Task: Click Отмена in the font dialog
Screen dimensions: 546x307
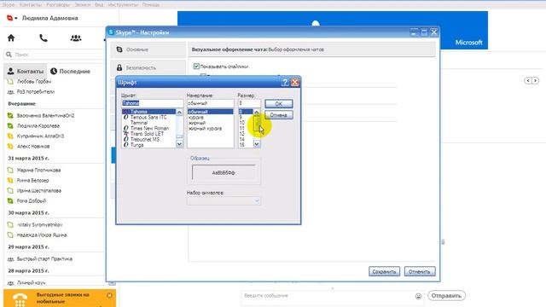Action: click(x=279, y=115)
